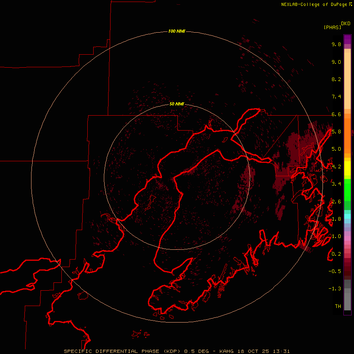Screen dimensions: 354x354
Task: Click the 7.4 value on color scale
Action: (336, 97)
